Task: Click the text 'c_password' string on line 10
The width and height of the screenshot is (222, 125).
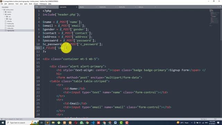Action: (89, 44)
